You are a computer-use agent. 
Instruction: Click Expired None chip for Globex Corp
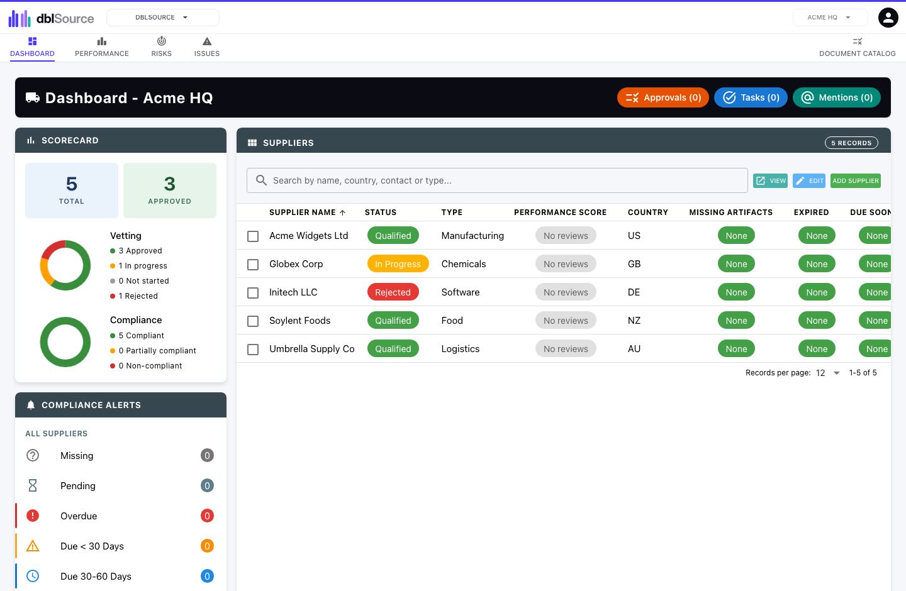(817, 264)
